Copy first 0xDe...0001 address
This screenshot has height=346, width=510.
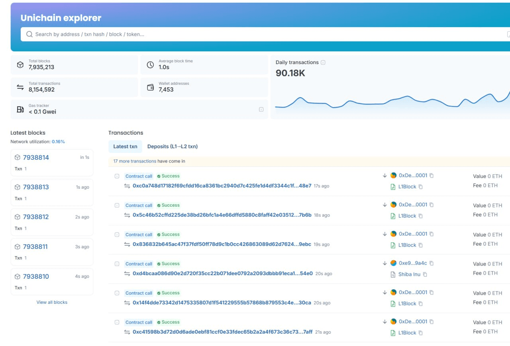(x=432, y=176)
